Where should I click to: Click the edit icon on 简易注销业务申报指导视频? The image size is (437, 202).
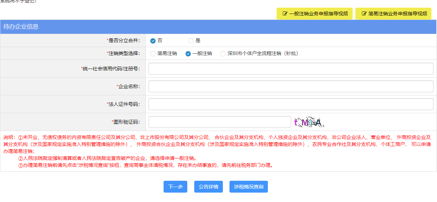pyautogui.click(x=364, y=14)
